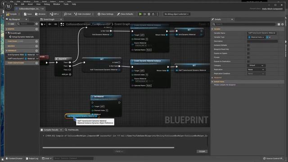The image size is (288, 162).
Task: Click the Unreal Engine logo icon
Action: [x=8, y=6]
